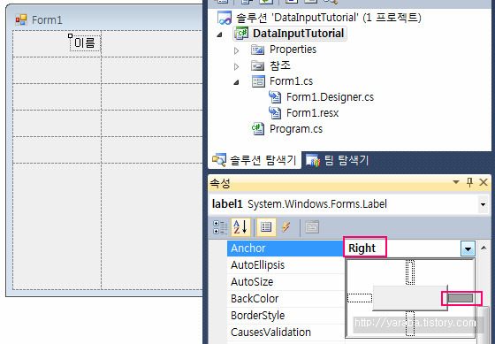Toggle the bottom anchor bar
The height and width of the screenshot is (344, 495).
(410, 324)
